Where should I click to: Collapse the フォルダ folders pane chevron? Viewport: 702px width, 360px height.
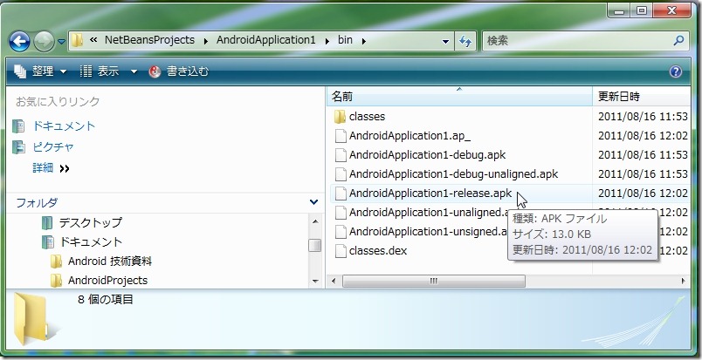(x=314, y=202)
